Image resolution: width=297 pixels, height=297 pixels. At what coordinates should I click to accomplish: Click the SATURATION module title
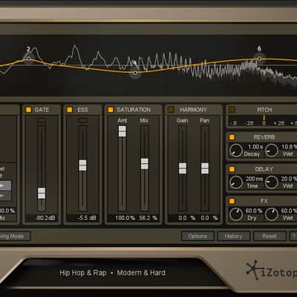pos(134,110)
